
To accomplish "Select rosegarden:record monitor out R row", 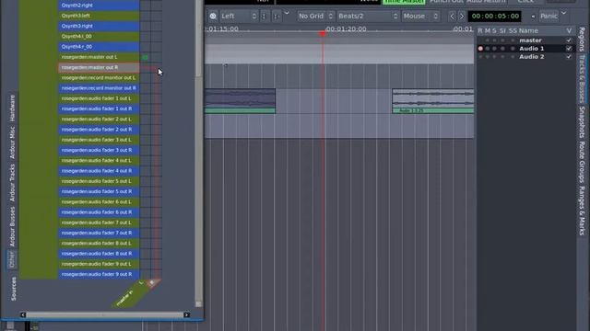I will [99, 88].
